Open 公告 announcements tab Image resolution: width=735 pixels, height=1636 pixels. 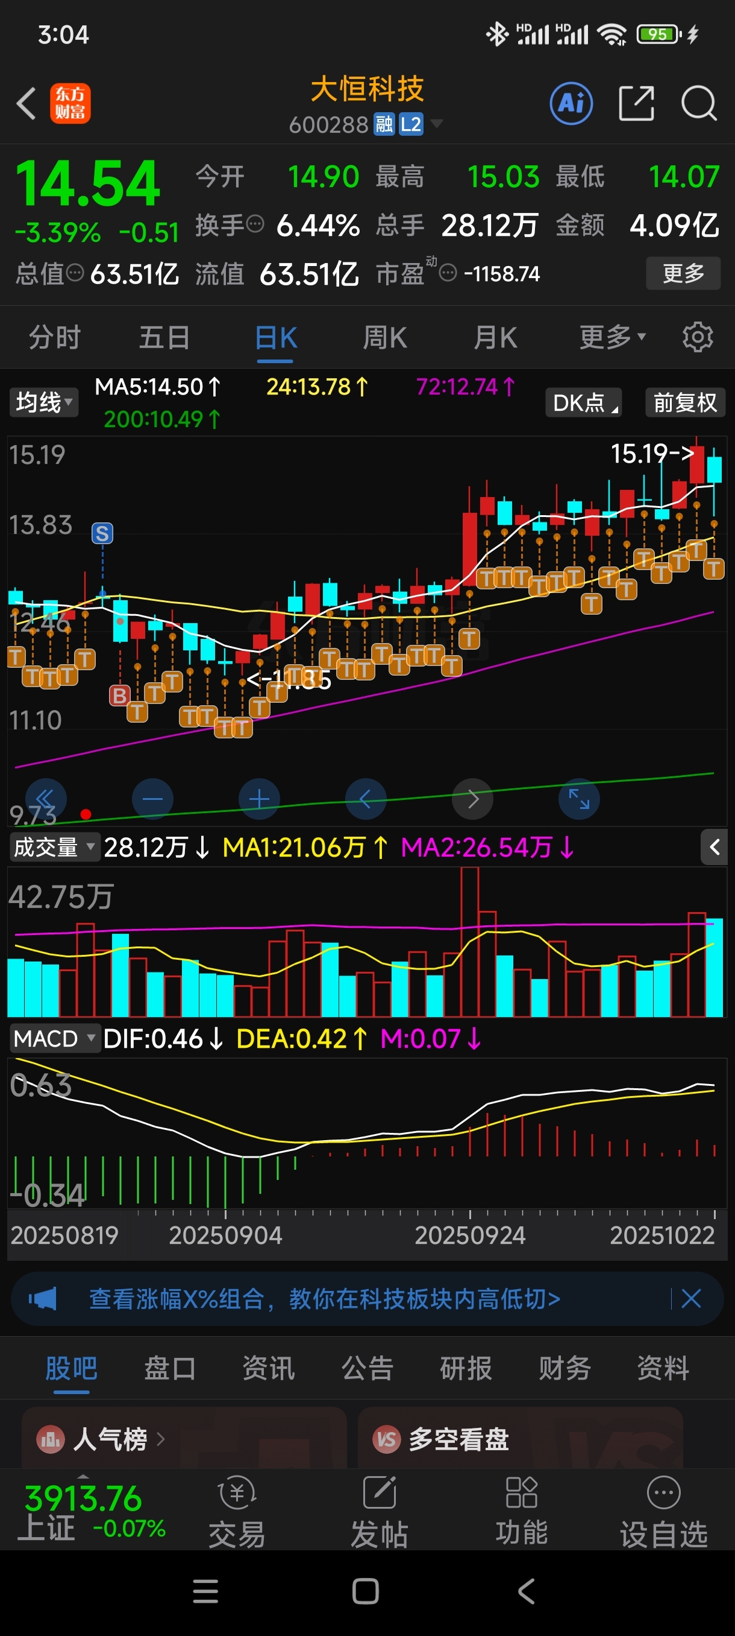(367, 1369)
